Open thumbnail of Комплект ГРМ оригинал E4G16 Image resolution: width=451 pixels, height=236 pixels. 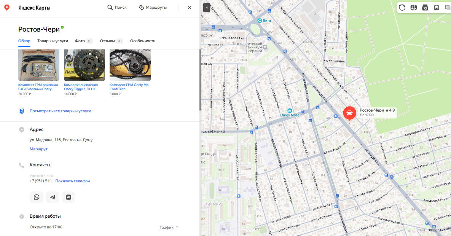(39, 65)
